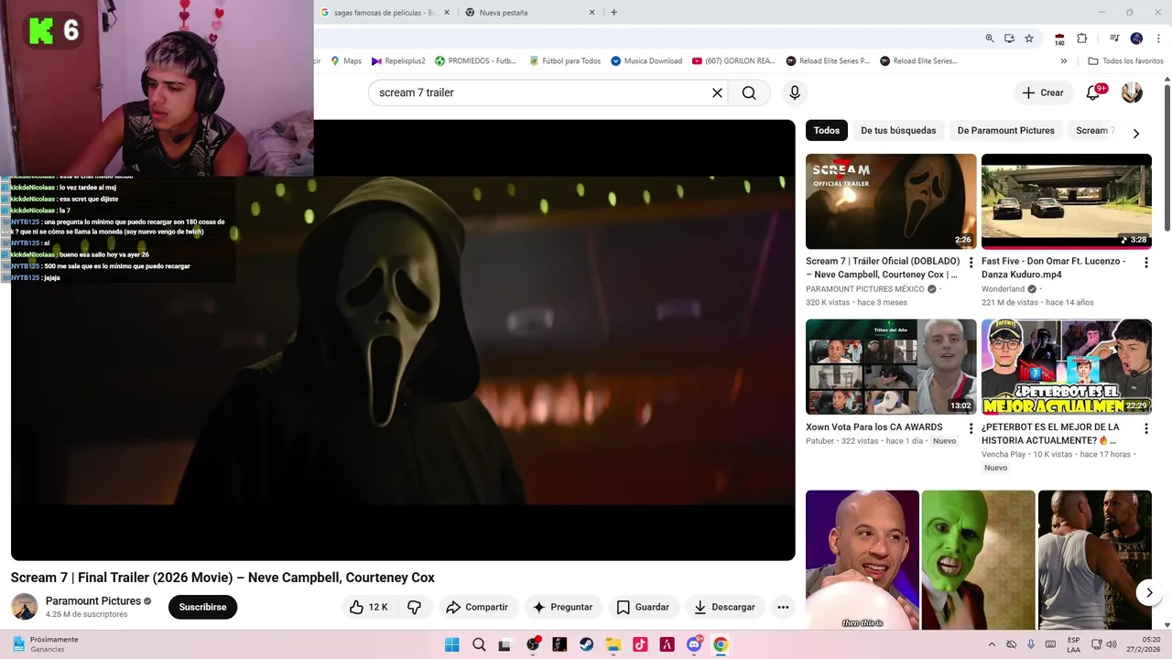
Task: Click the Preguntar button
Action: pyautogui.click(x=562, y=607)
